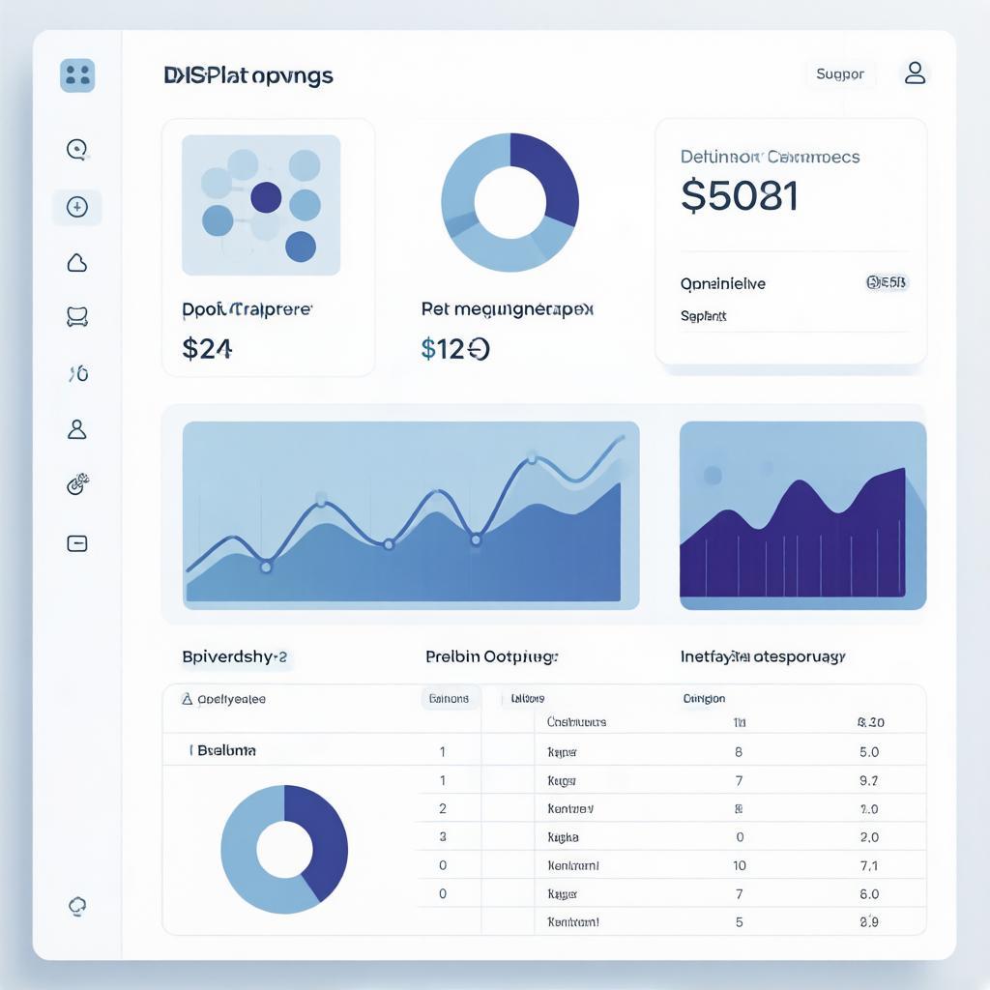Open the magnifier search icon in sidebar

[77, 150]
